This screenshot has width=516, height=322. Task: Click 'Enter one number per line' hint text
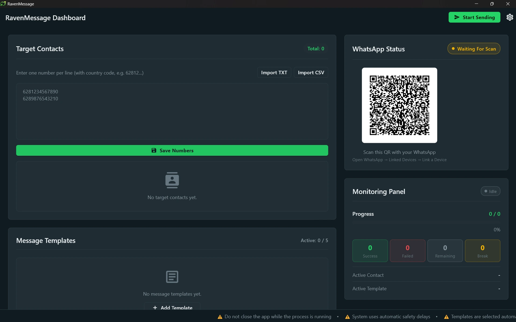coord(80,73)
